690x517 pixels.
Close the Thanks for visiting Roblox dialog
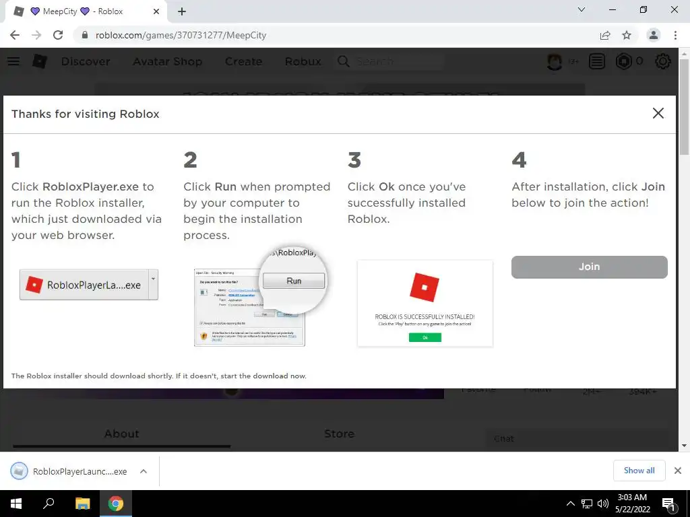point(658,113)
